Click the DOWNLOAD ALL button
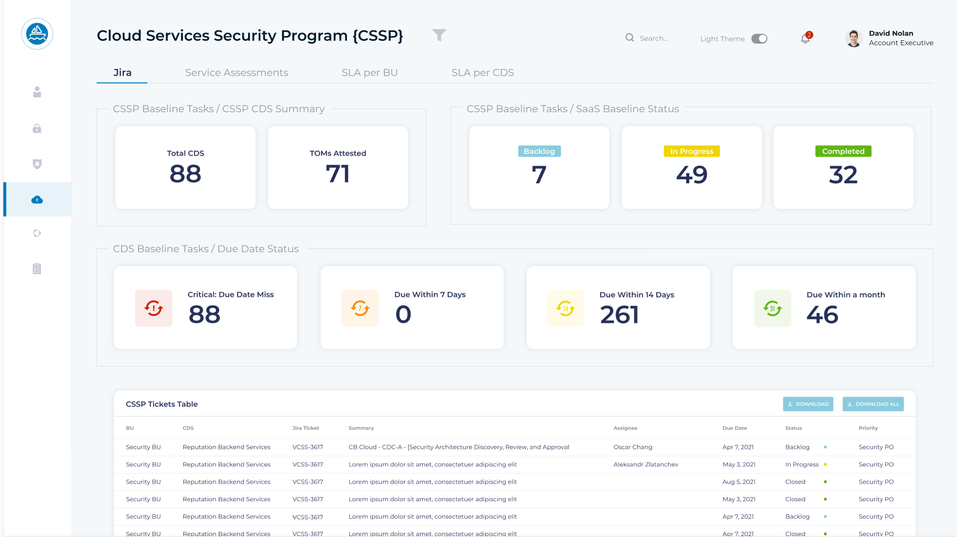Screen dimensions: 957x537 [x=873, y=404]
